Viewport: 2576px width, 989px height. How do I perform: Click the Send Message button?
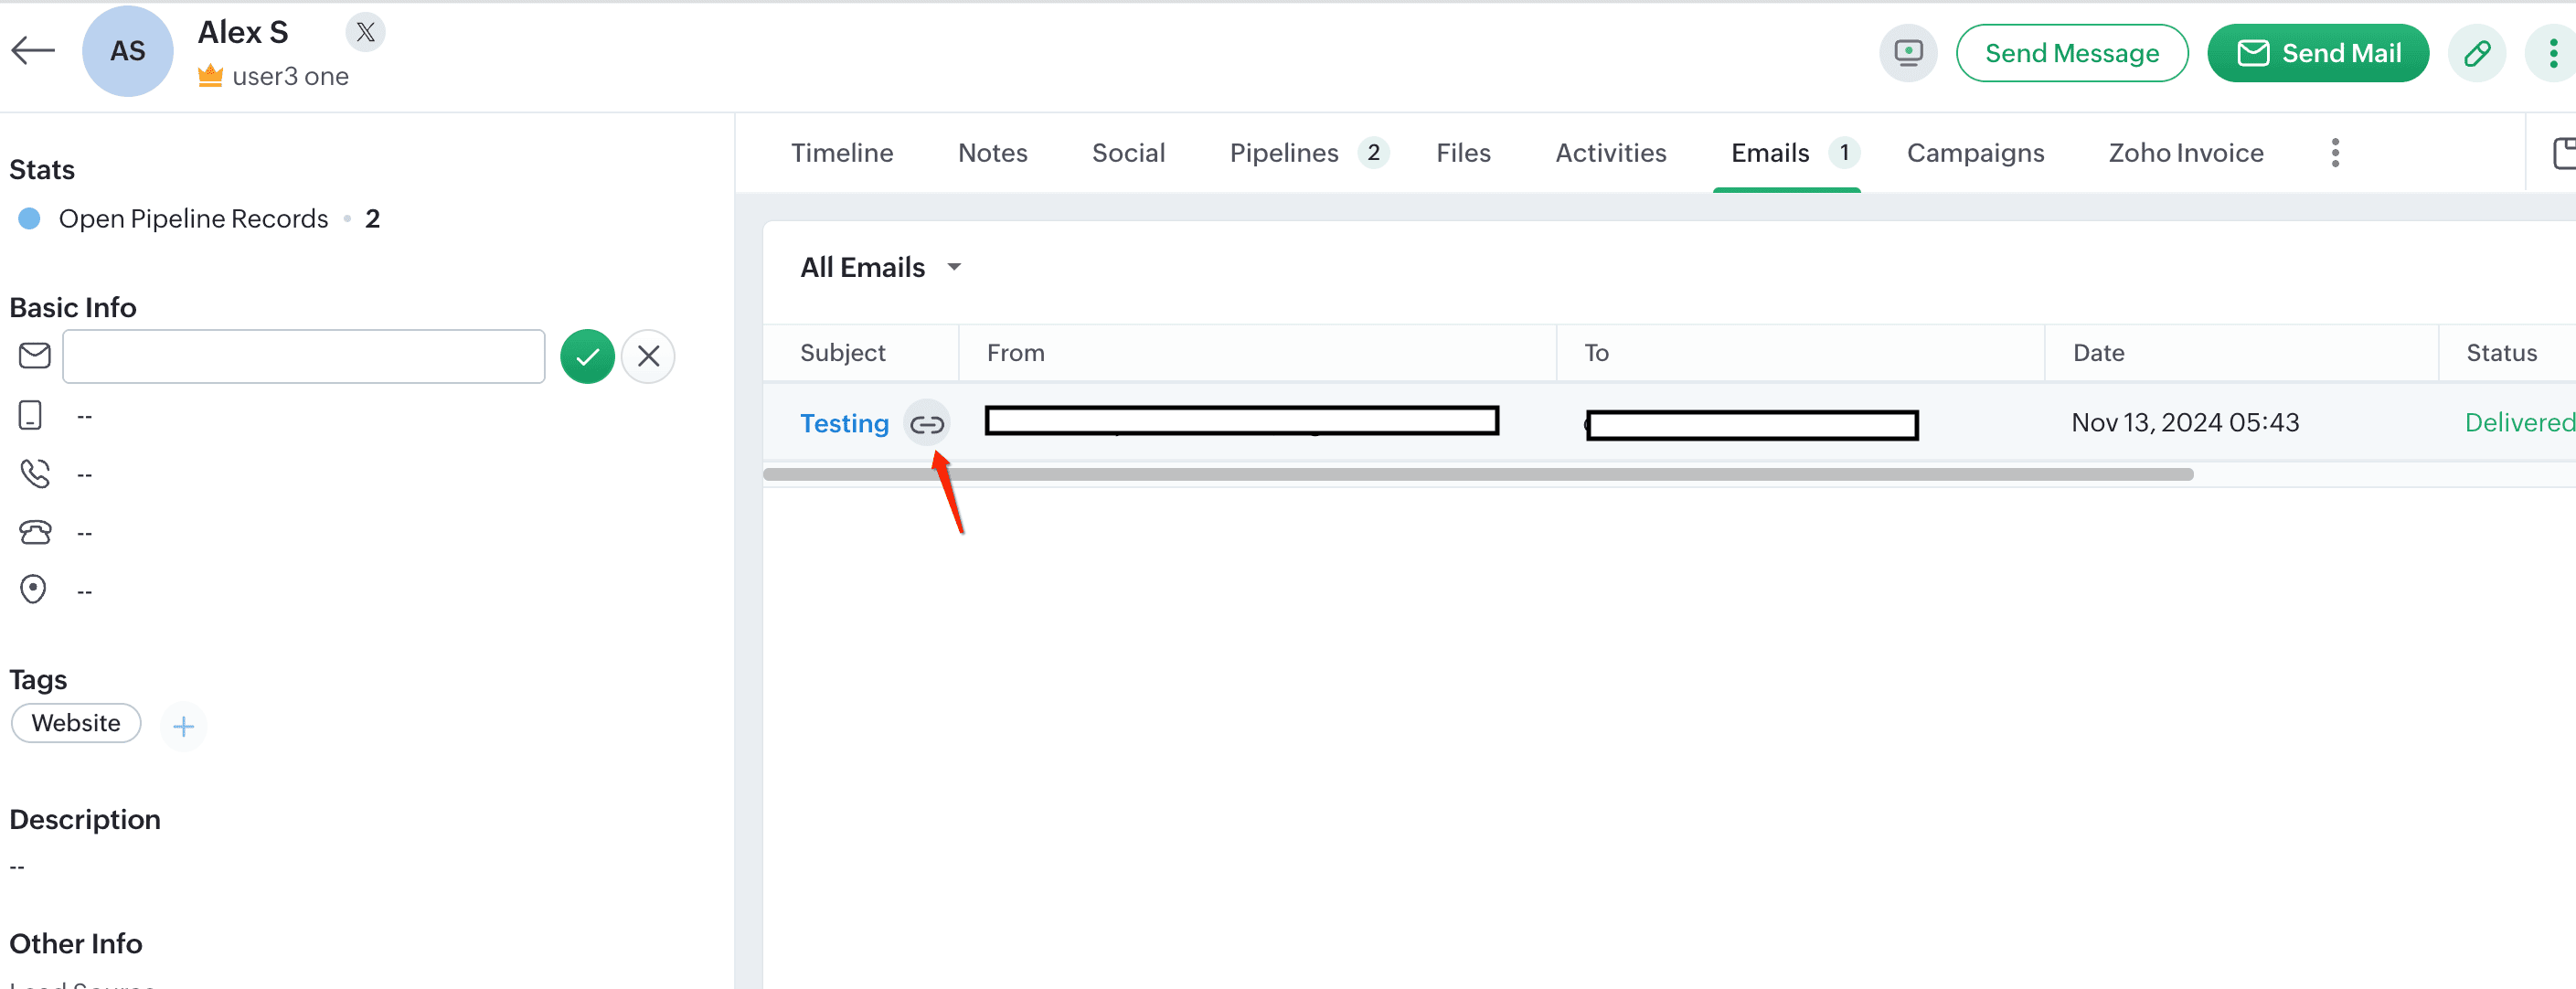(x=2071, y=53)
